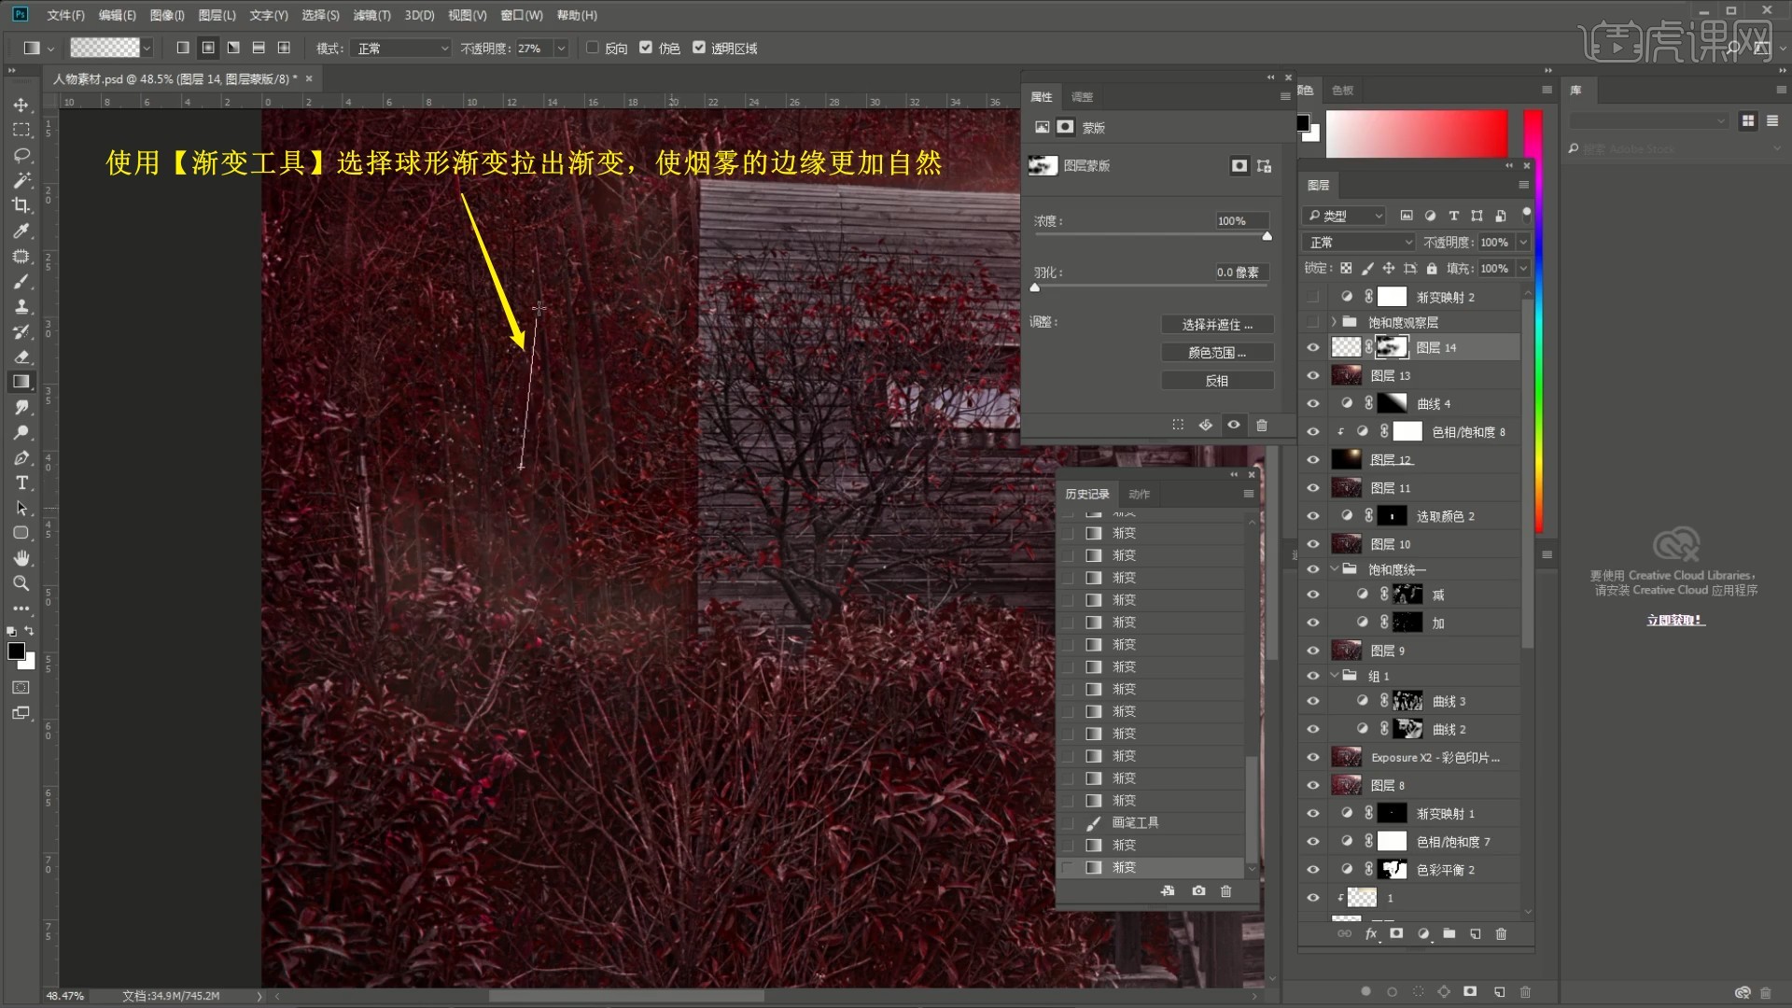Viewport: 1792px width, 1008px height.
Task: Uncheck the 仿色 dither checkbox
Action: pos(646,48)
